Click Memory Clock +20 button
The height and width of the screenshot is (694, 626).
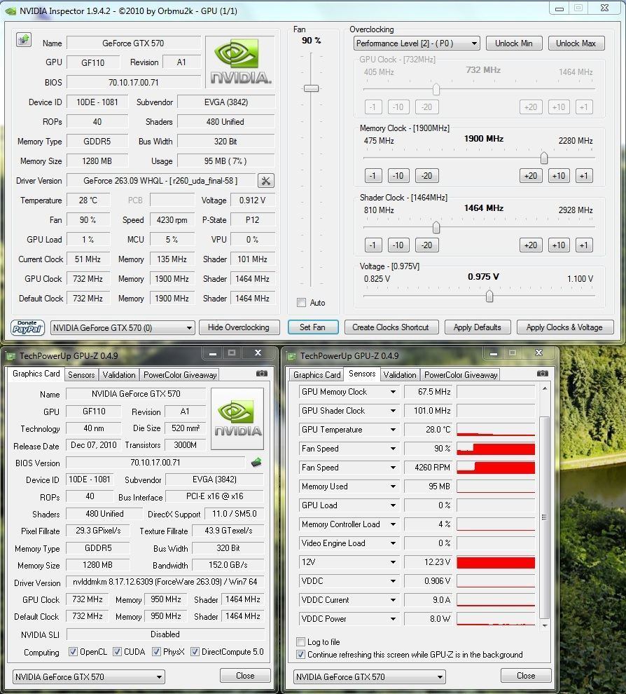click(531, 176)
